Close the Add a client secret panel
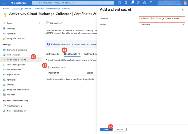Image resolution: width=188 pixels, height=134 pixels. pos(182,9)
